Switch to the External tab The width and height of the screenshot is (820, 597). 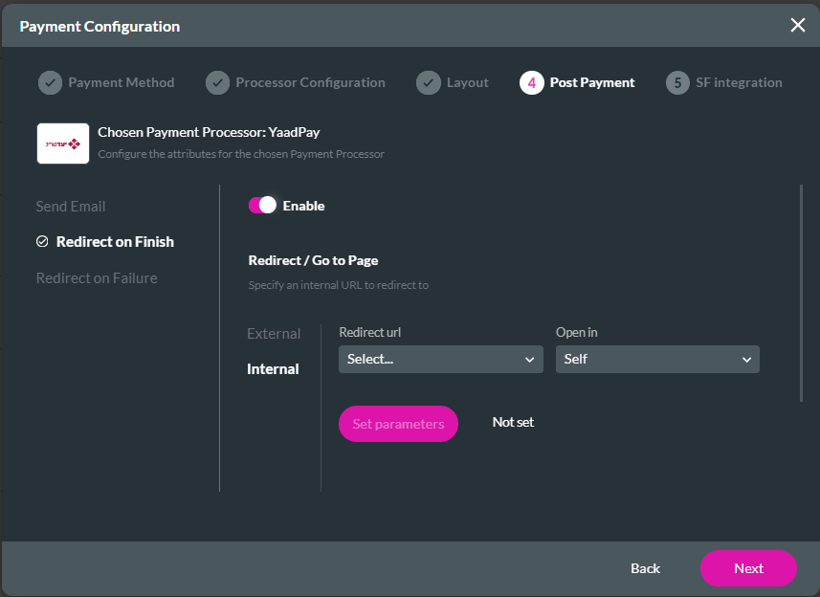pyautogui.click(x=274, y=333)
